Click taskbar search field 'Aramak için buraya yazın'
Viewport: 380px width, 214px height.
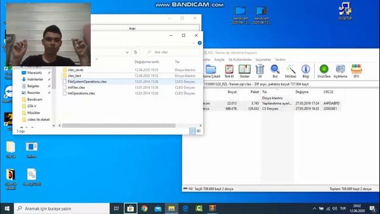point(62,209)
